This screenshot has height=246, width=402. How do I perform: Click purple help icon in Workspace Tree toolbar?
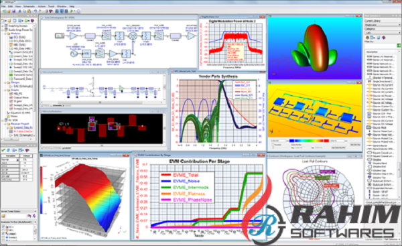[x=32, y=21]
